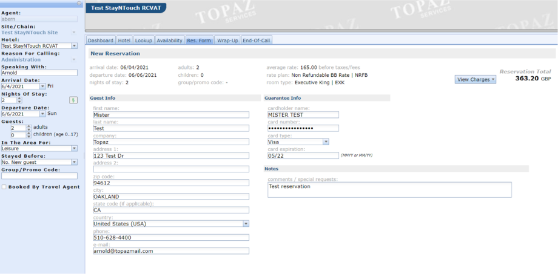The image size is (558, 274).
Task: Click the state code field
Action: 171,210
